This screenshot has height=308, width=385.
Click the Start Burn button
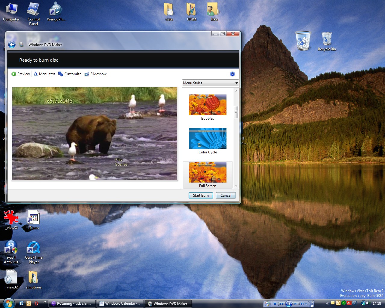(x=201, y=196)
